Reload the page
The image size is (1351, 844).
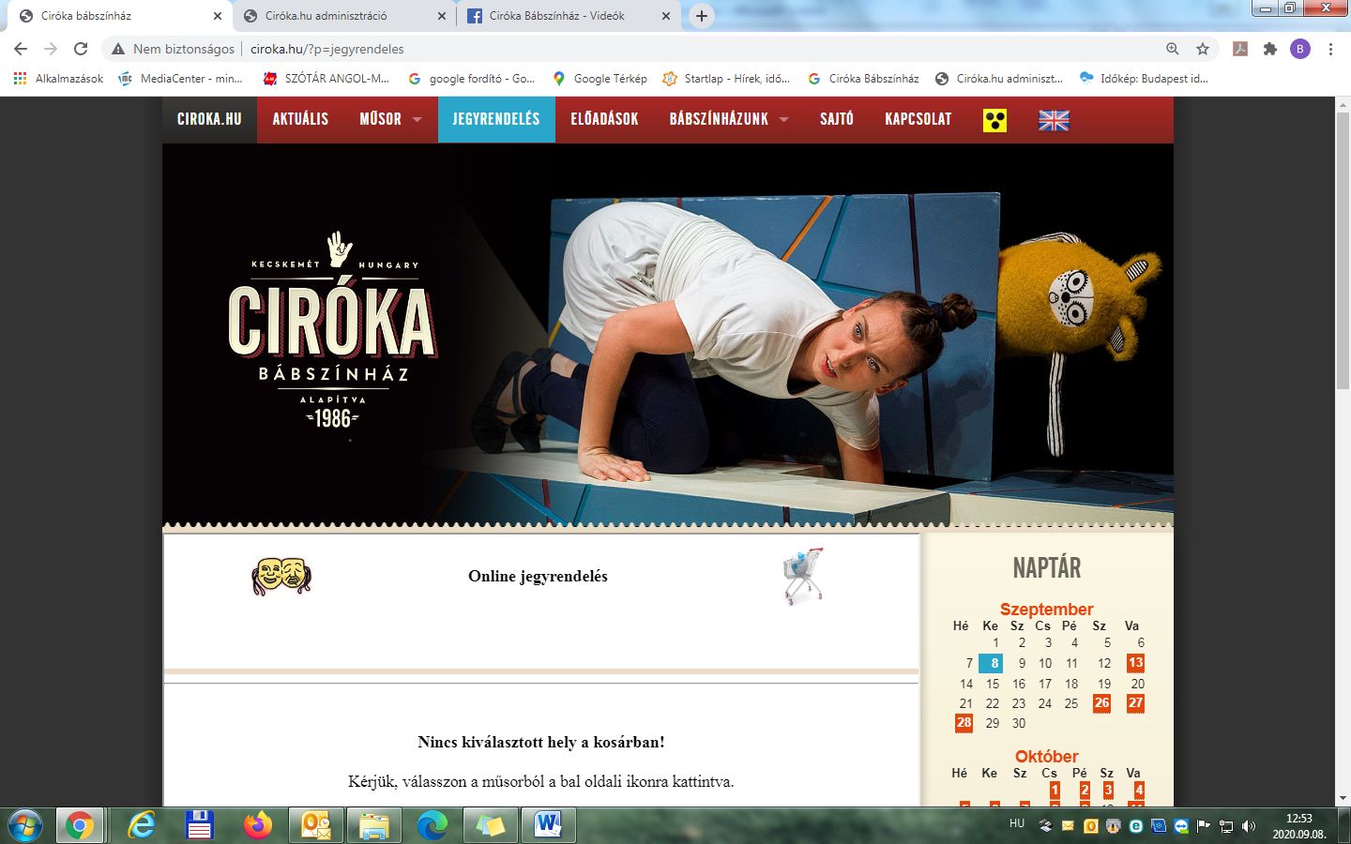(x=81, y=49)
